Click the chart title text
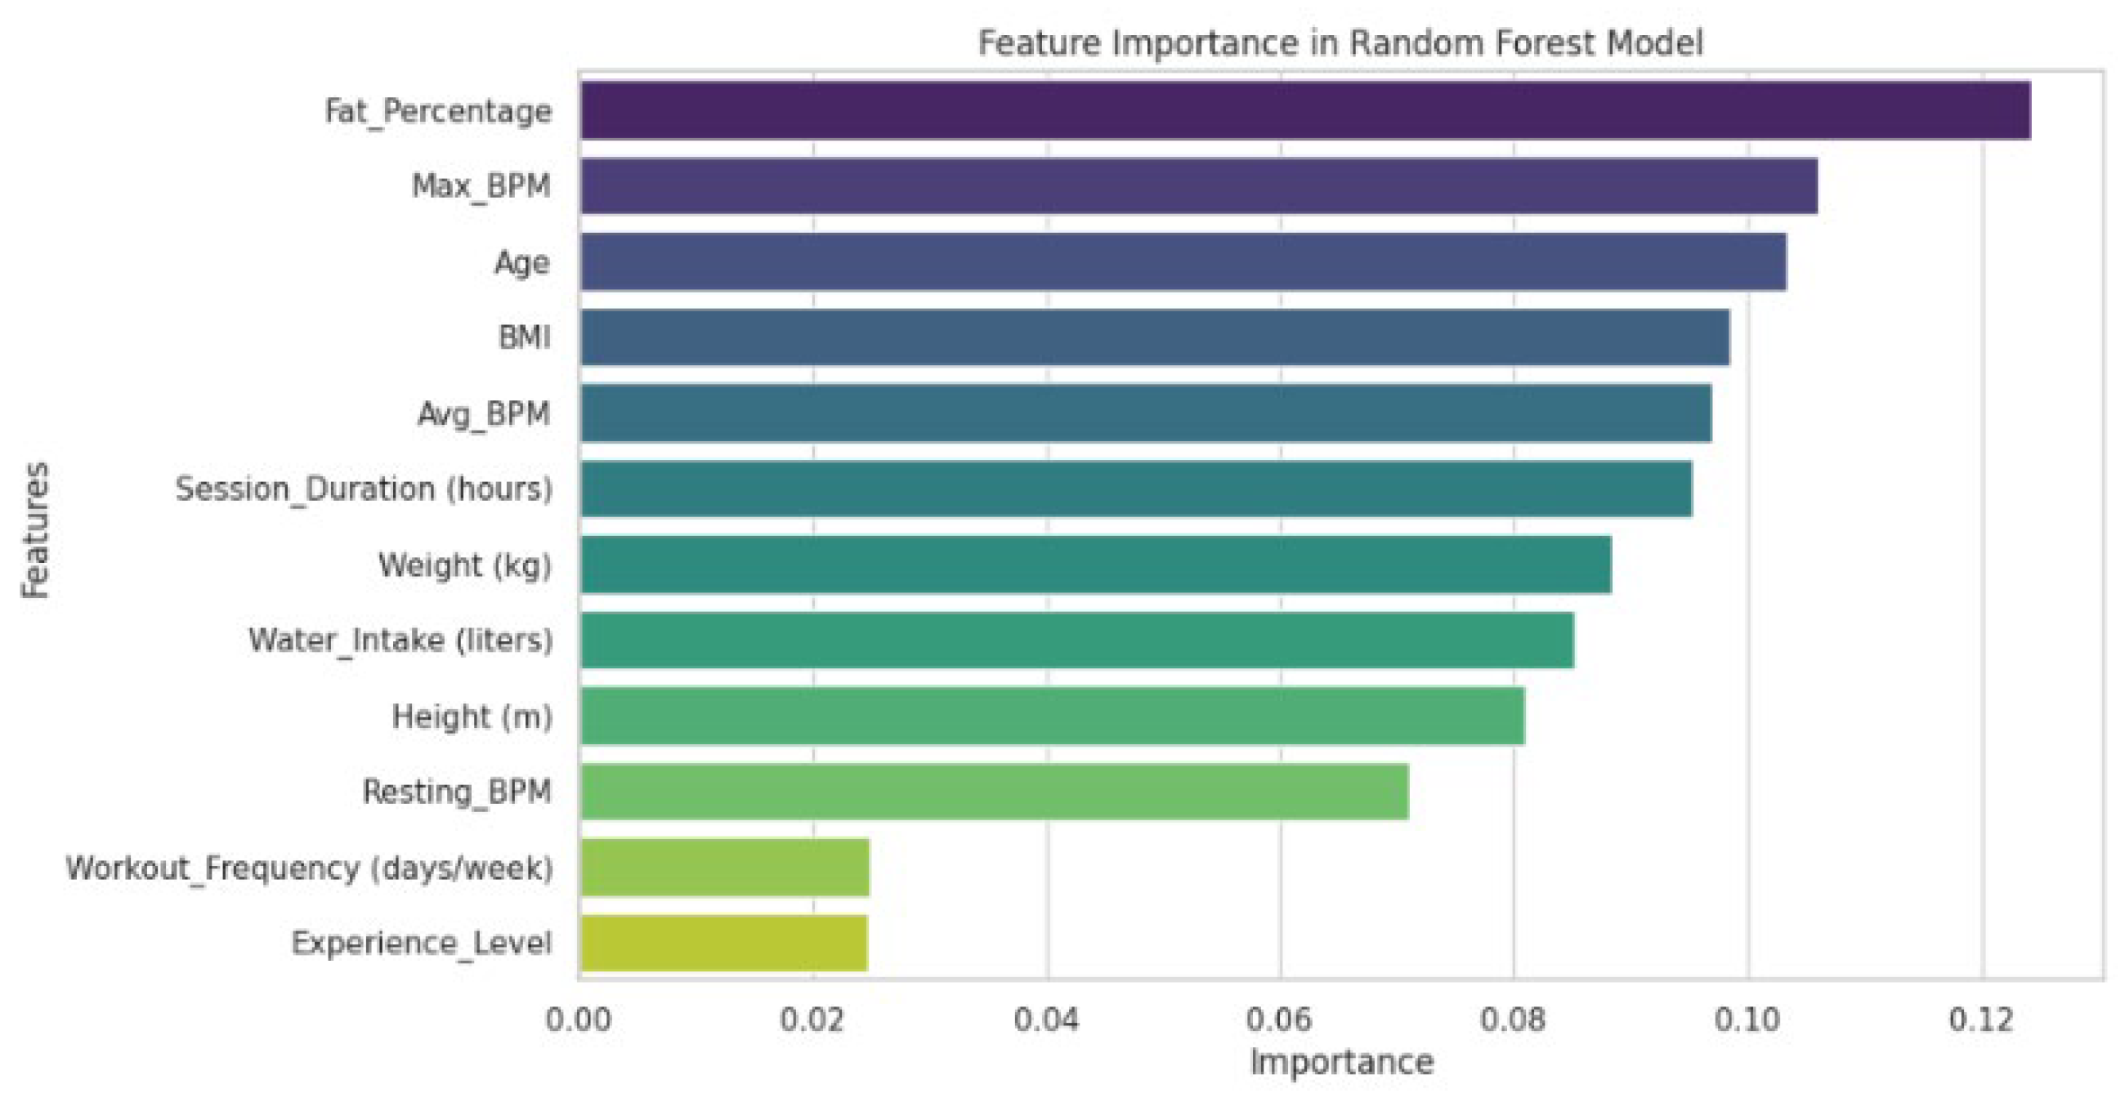Viewport: 2125px width, 1098px height. click(x=1340, y=42)
